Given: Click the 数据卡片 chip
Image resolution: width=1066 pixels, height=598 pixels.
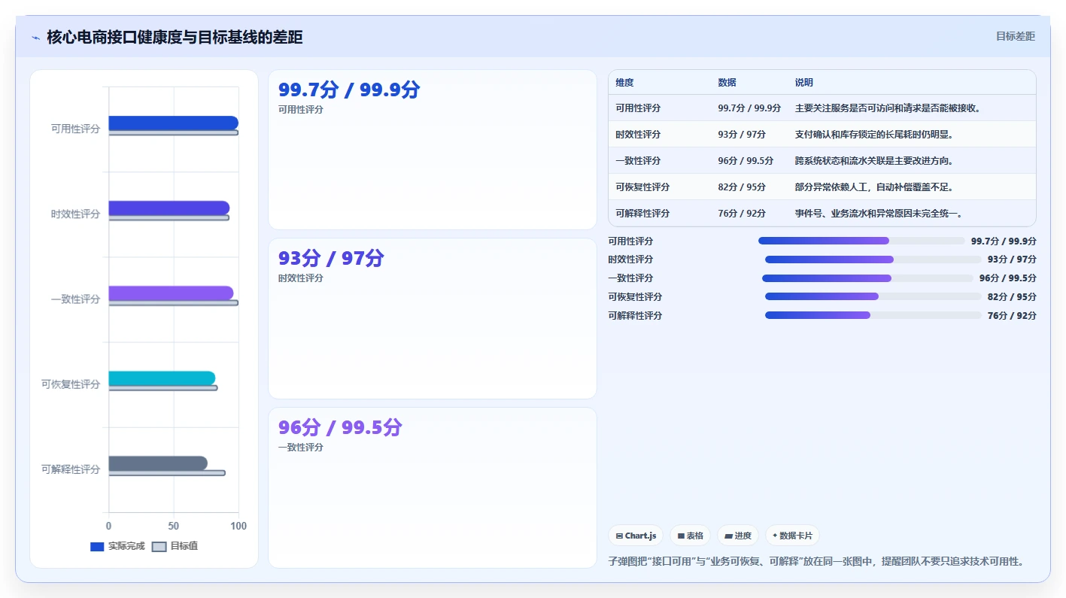Looking at the screenshot, I should pos(792,536).
